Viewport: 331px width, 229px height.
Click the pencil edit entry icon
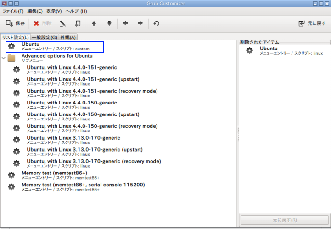[x=62, y=23]
